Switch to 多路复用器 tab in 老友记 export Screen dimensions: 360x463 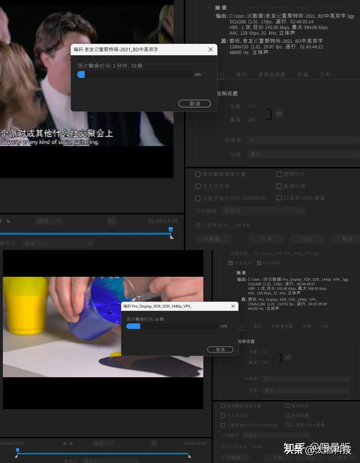tap(271, 75)
